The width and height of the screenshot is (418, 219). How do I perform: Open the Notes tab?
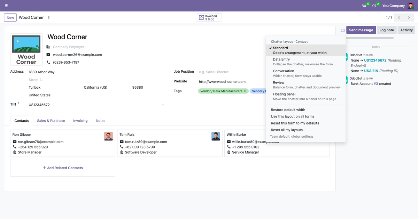click(100, 121)
